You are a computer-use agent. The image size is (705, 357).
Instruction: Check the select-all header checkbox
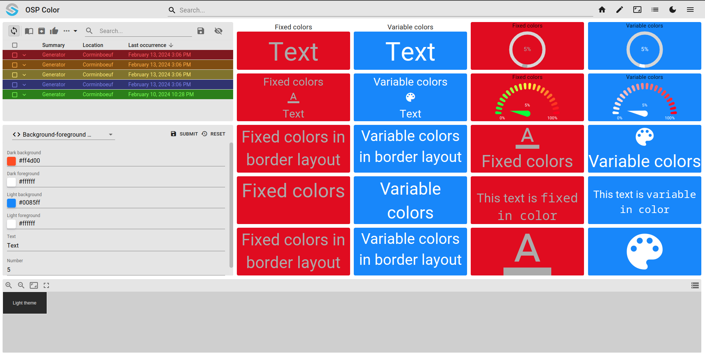(x=15, y=45)
